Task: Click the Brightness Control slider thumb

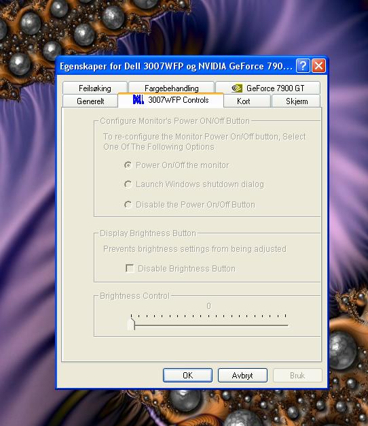Action: (x=132, y=325)
